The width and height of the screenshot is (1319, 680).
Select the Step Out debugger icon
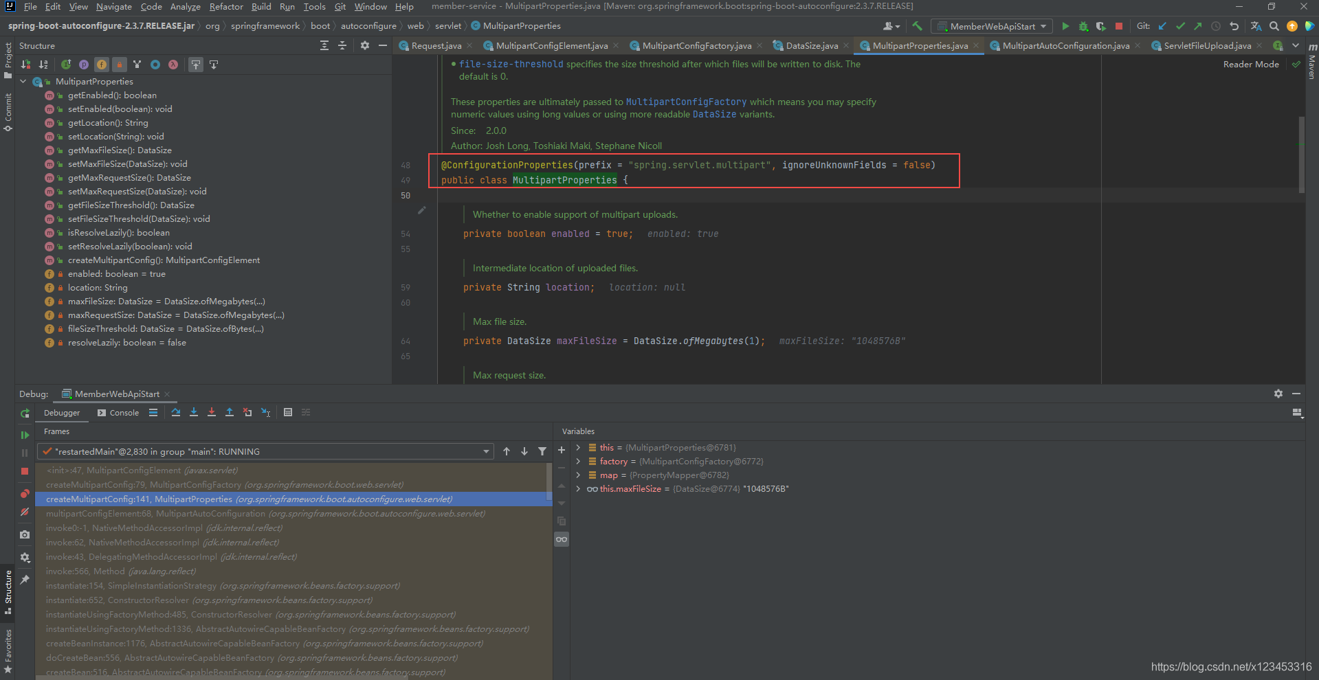pos(230,412)
